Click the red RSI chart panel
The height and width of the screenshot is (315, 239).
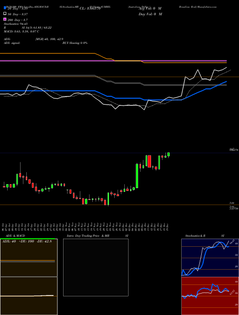point(210,296)
